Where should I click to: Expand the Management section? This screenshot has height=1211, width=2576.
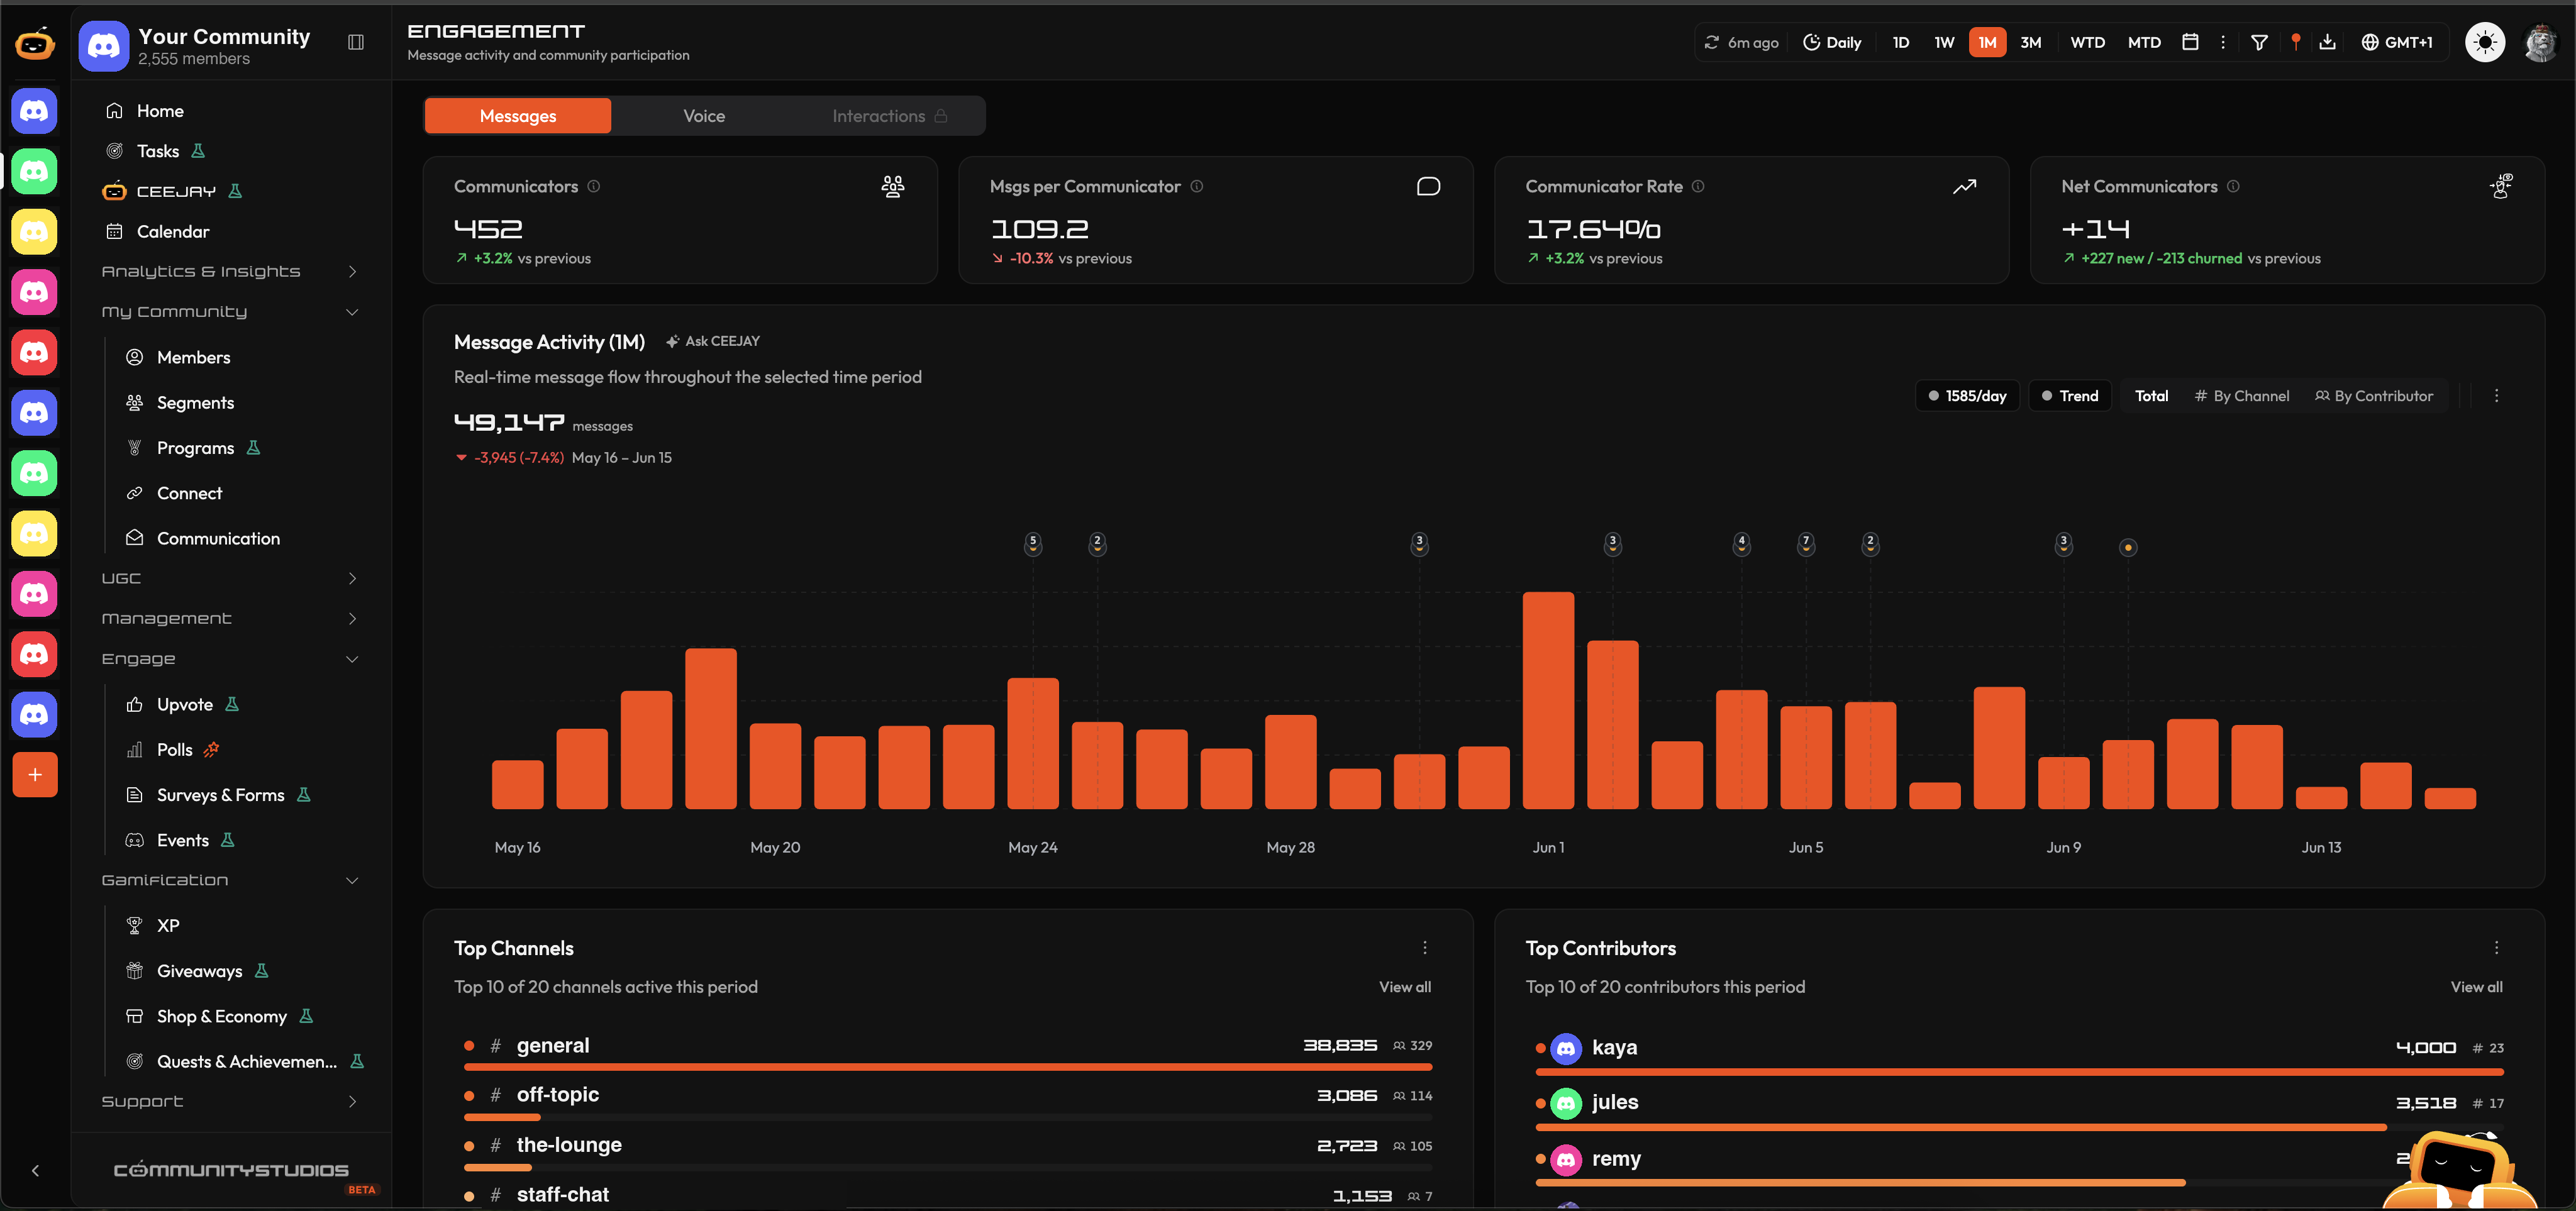point(231,619)
